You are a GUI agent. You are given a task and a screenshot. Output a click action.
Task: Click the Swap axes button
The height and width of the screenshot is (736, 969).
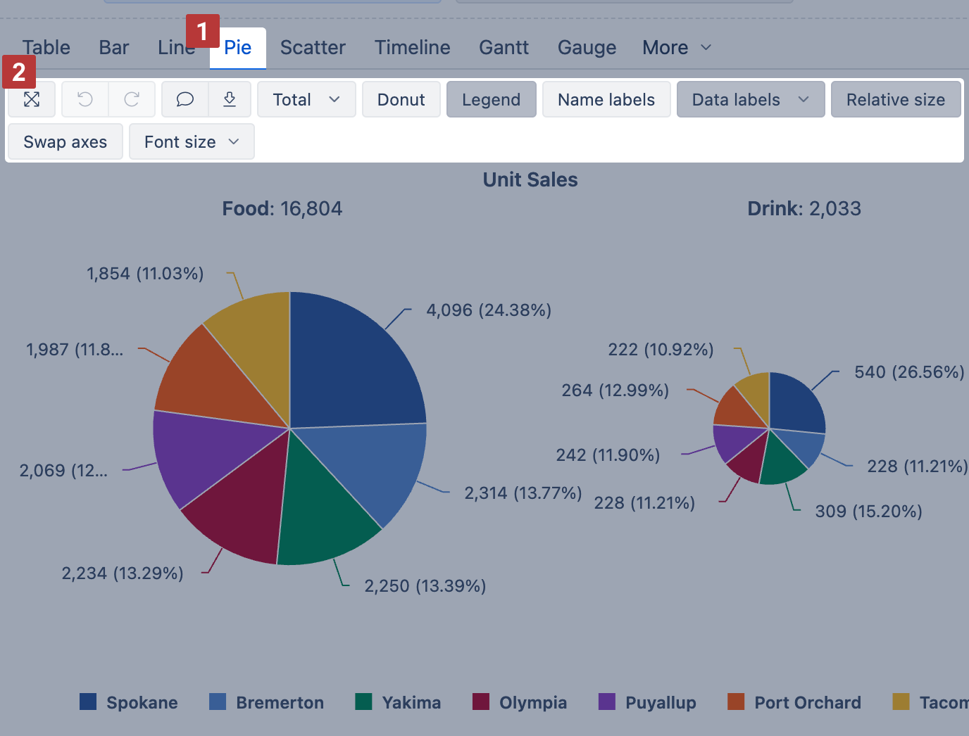tap(65, 141)
